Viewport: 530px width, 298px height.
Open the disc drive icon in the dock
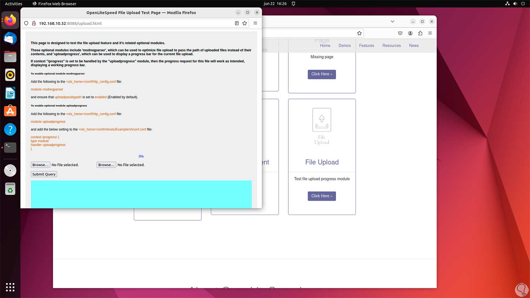click(10, 171)
